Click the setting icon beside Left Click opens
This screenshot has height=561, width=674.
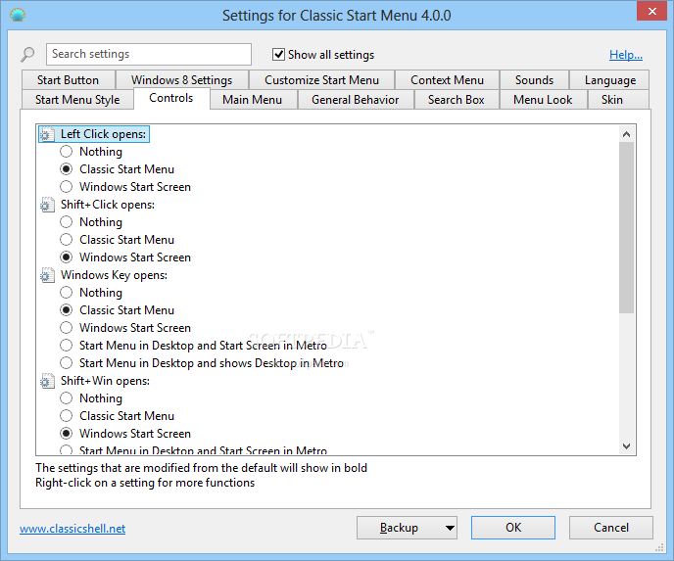point(47,134)
